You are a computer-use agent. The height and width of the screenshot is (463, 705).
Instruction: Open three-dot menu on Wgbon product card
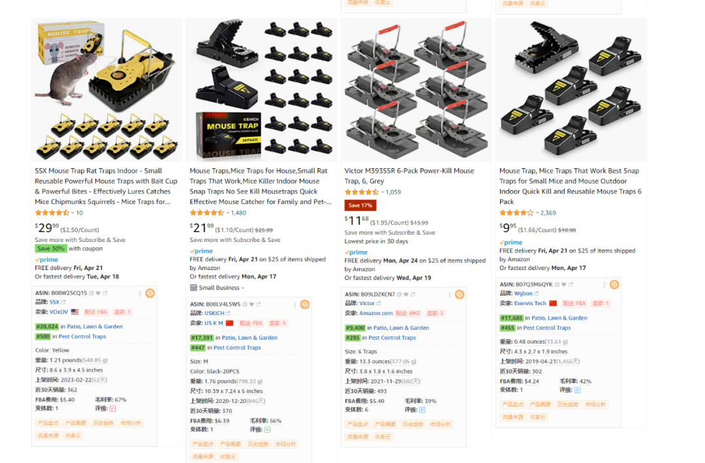604,285
